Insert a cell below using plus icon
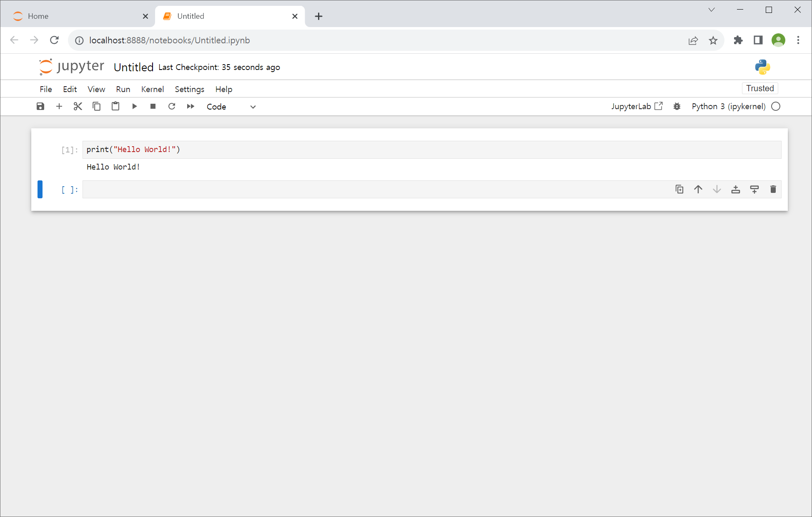The image size is (812, 517). (59, 107)
